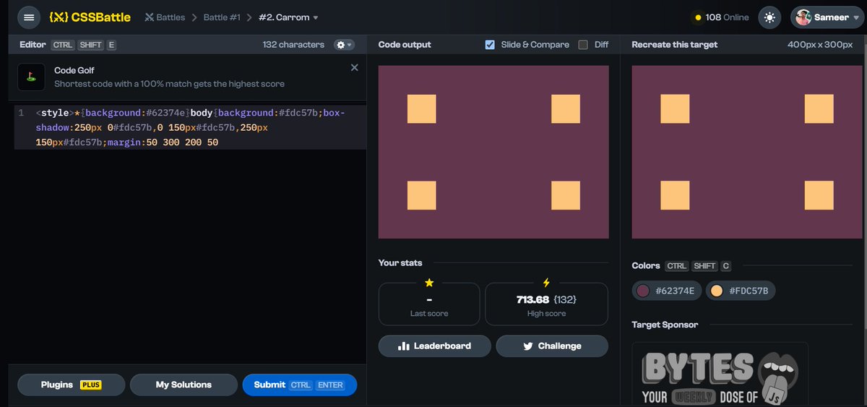867x407 pixels.
Task: Open Battle #1 breadcrumb
Action: pos(222,17)
